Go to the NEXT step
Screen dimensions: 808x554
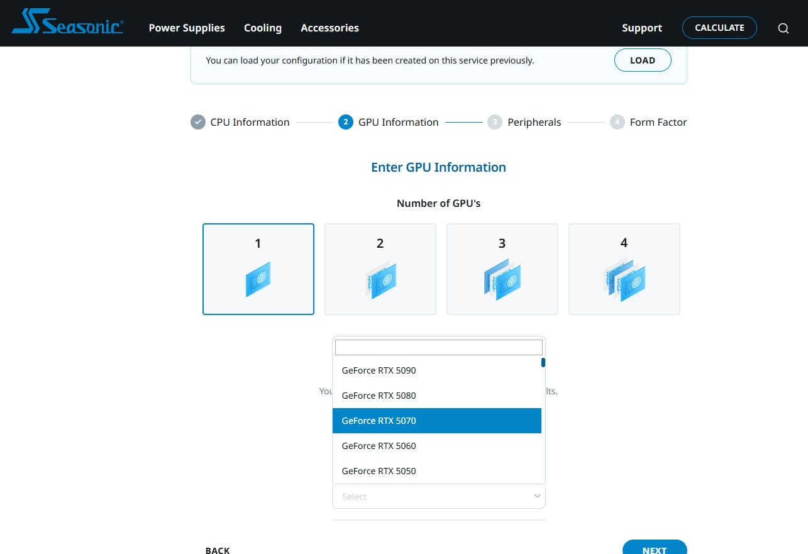pos(654,549)
